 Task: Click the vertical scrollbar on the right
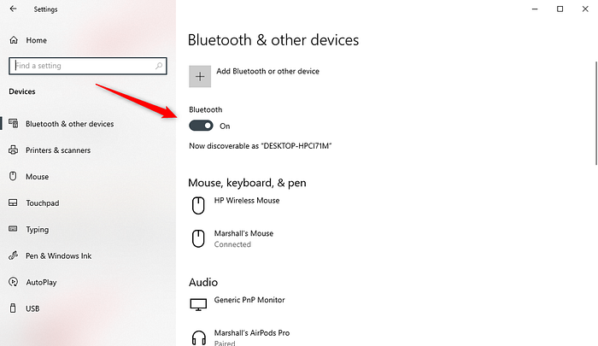(x=596, y=113)
